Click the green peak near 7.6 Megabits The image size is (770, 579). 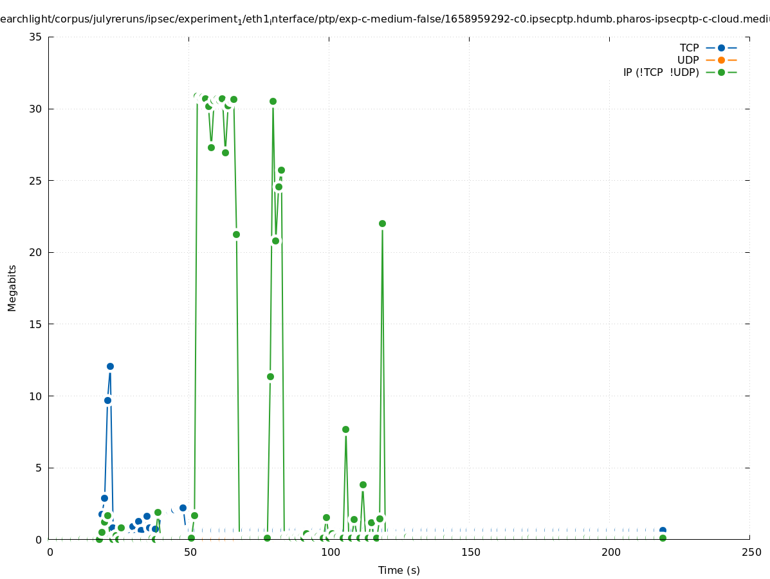point(345,429)
